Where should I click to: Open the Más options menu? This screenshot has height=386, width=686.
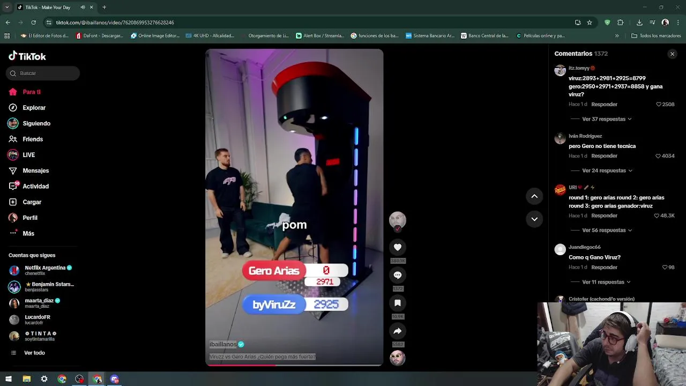22,233
